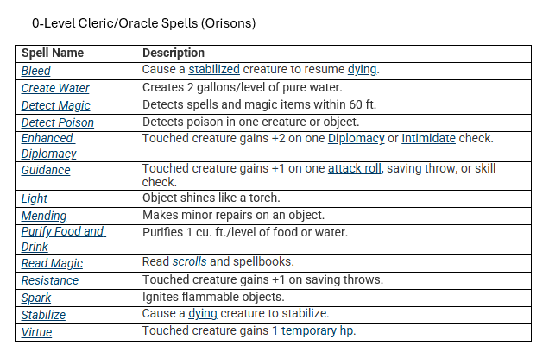549x358 pixels.
Task: Follow the 'temporary hp' link
Action: pos(317,330)
